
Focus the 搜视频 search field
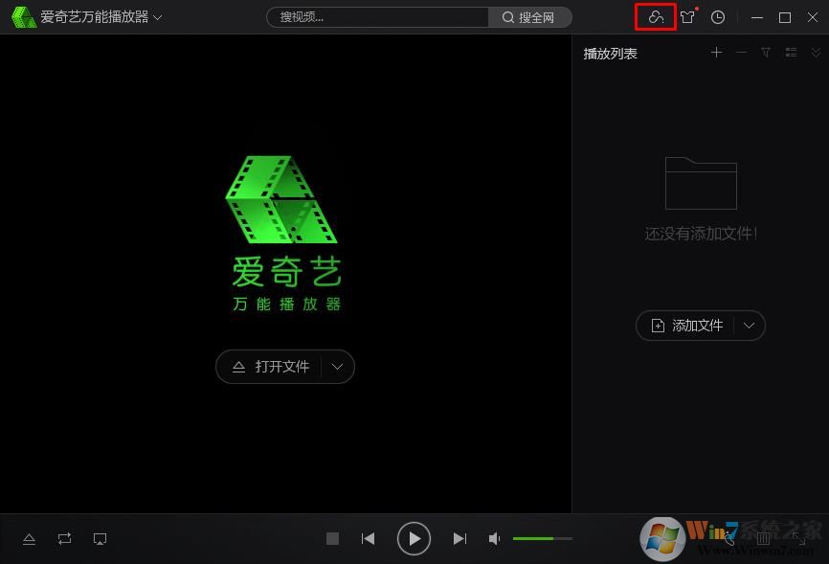(x=377, y=17)
